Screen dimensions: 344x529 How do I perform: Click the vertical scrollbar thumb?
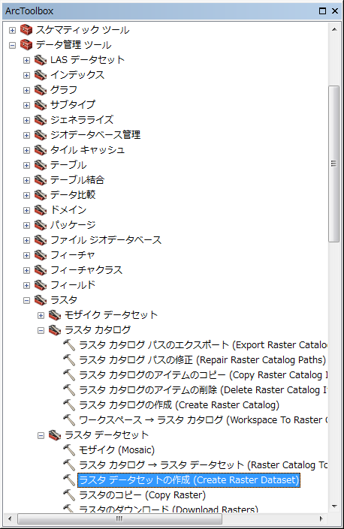click(333, 164)
